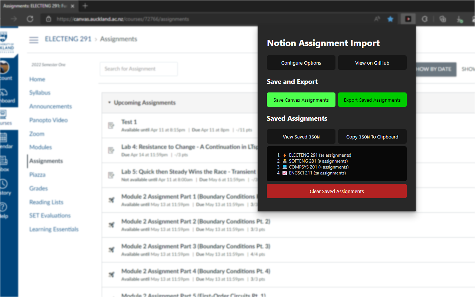Click the site lock icon in address bar

tap(48, 19)
